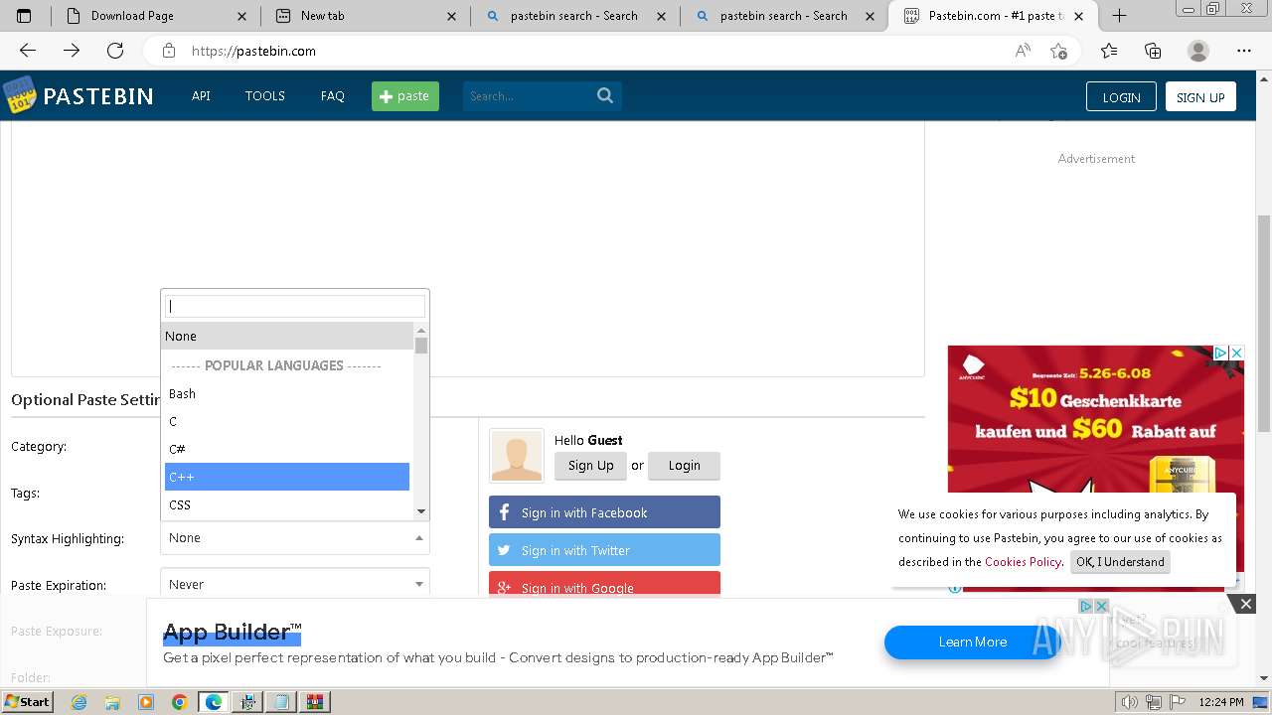This screenshot has width=1272, height=715.
Task: Accept cookies with OK, I Understand
Action: coord(1120,562)
